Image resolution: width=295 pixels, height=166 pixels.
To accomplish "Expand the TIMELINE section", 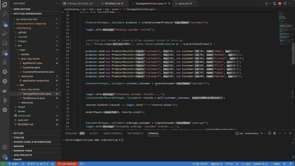I will tap(35, 137).
